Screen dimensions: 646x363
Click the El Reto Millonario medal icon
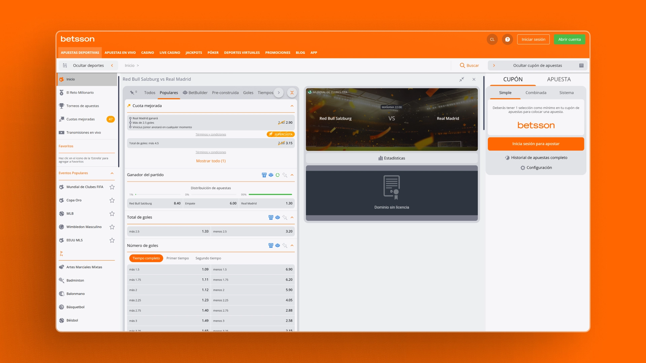pos(62,92)
